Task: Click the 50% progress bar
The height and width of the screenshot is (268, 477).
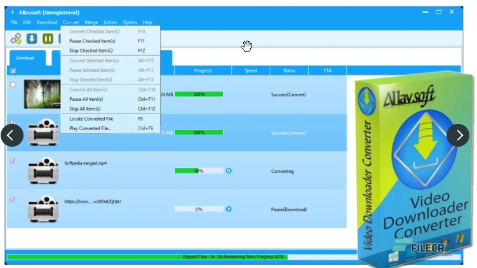Action: click(199, 171)
